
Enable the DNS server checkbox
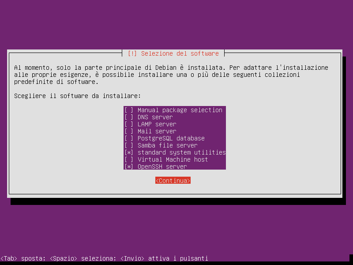pos(129,117)
